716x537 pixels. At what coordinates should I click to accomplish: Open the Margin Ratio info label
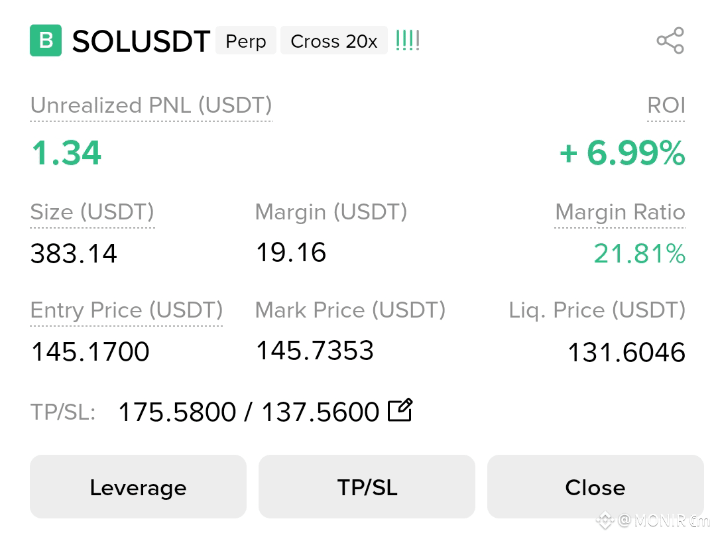coord(620,212)
